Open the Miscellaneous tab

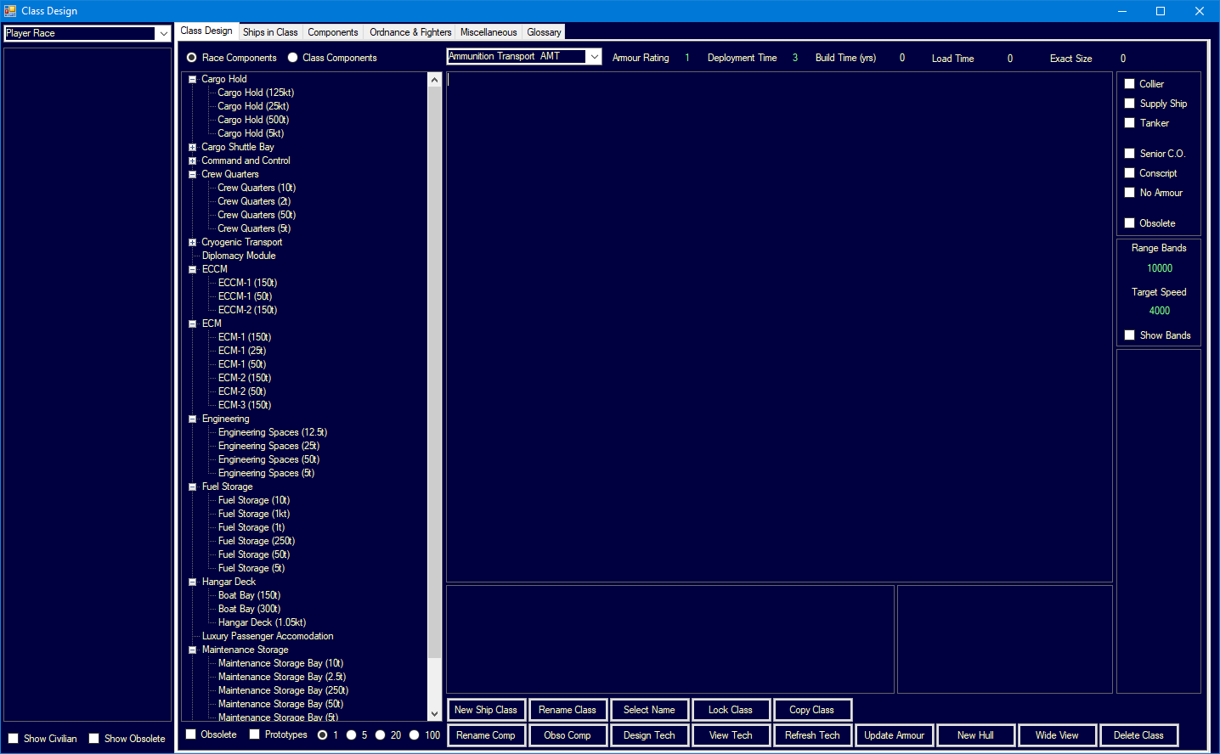(489, 32)
